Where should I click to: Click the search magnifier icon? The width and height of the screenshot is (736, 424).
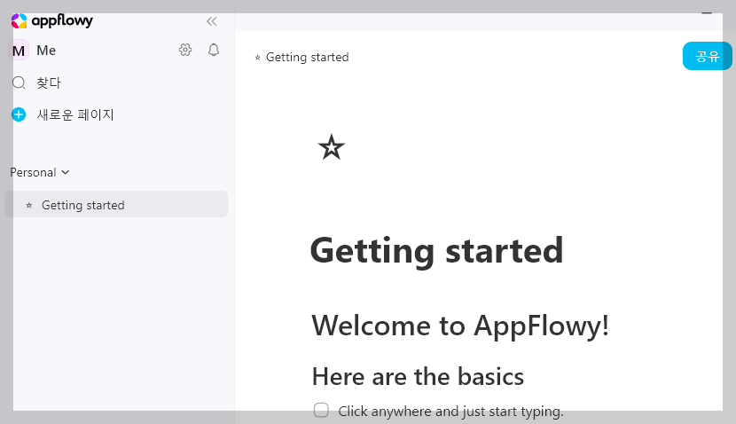(x=19, y=83)
